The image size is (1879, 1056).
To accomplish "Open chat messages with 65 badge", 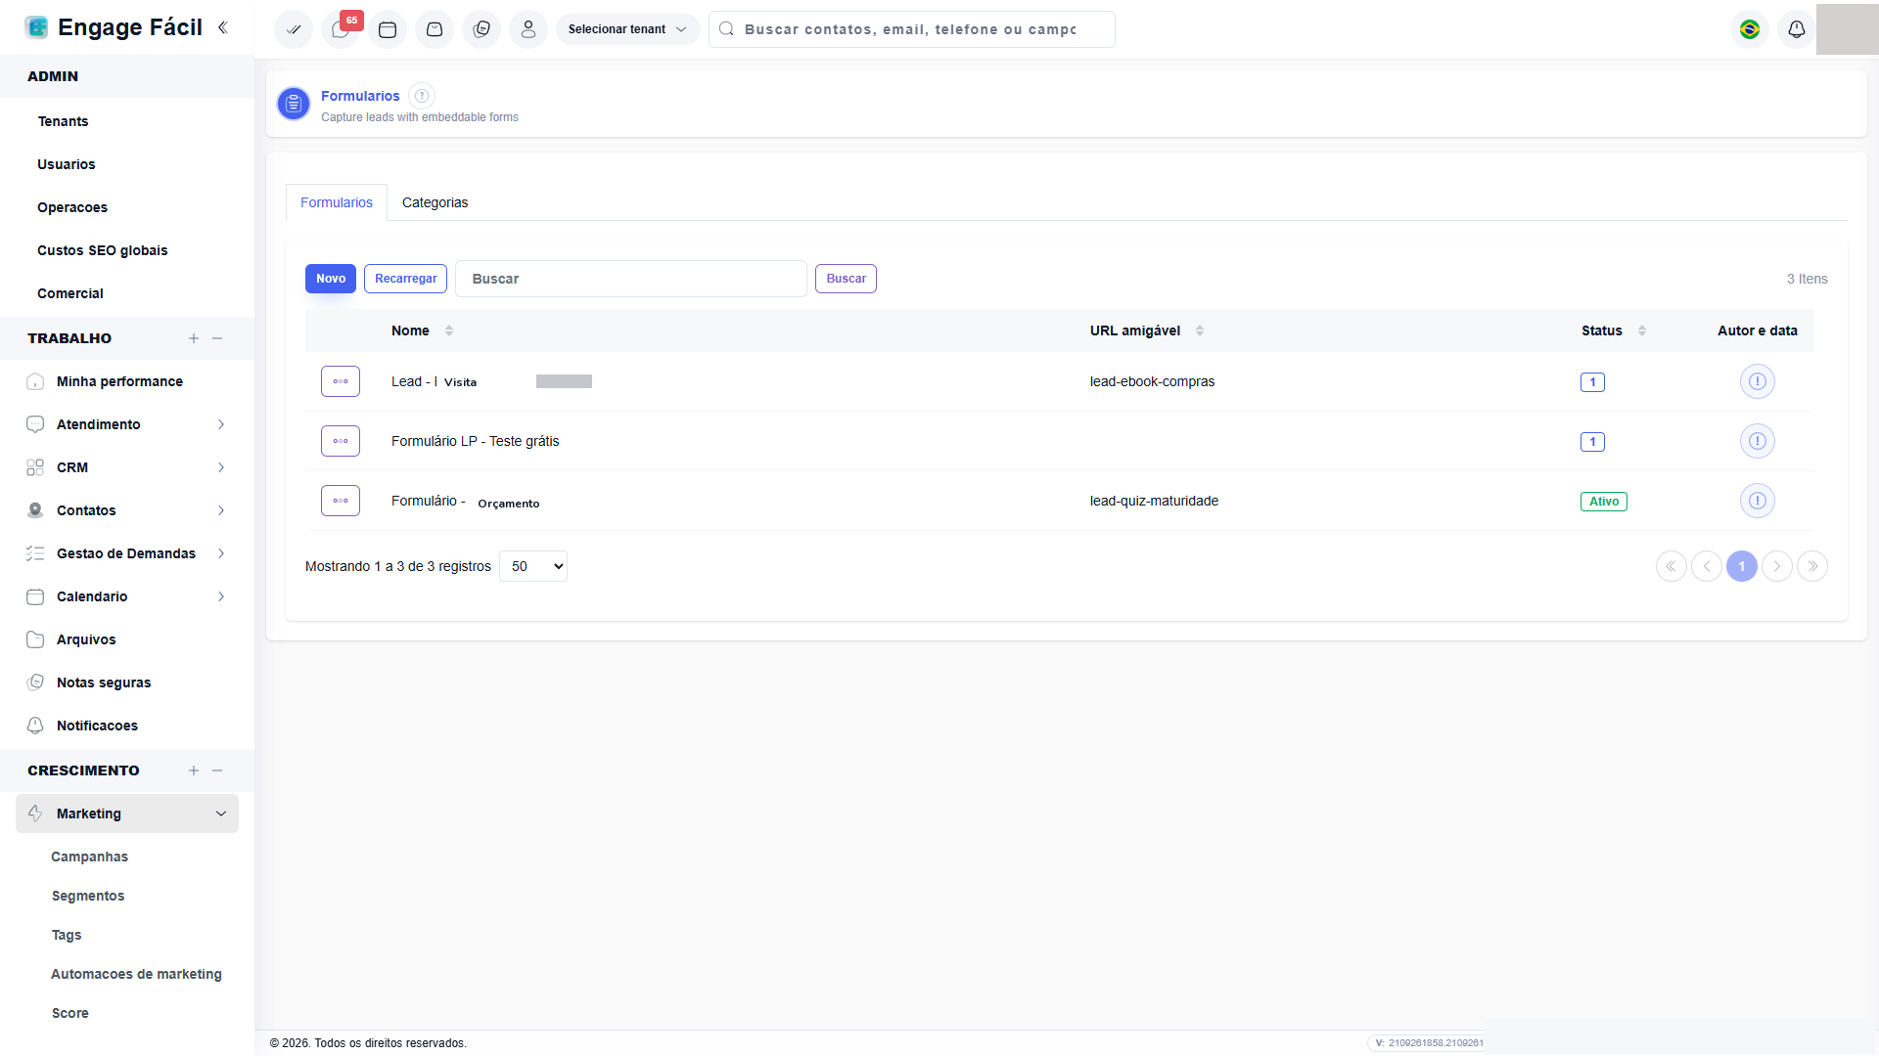I will [x=341, y=29].
